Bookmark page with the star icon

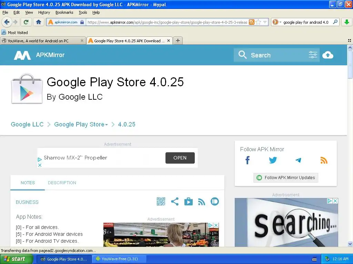coord(258,22)
